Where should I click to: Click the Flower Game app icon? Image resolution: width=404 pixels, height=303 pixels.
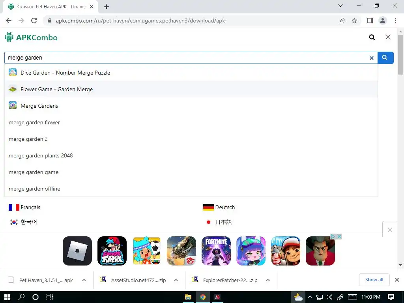click(13, 89)
